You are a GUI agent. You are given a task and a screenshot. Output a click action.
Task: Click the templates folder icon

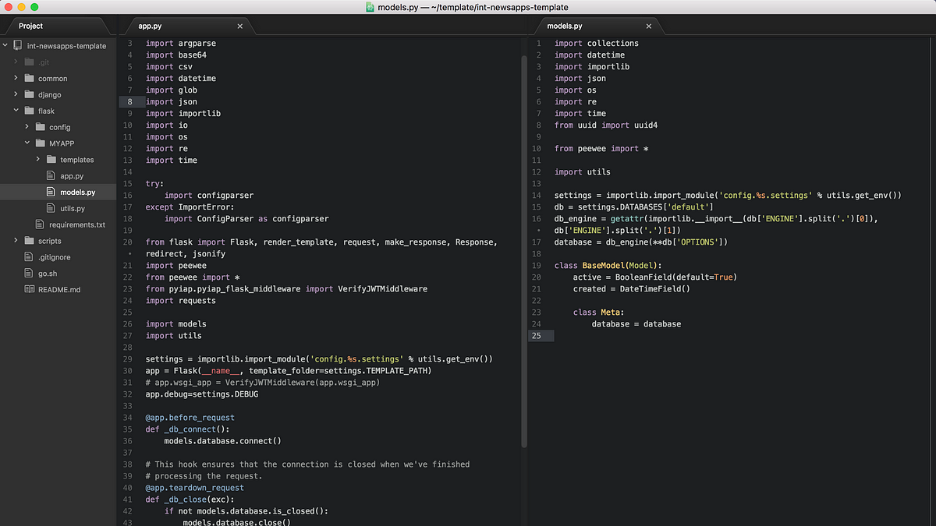pyautogui.click(x=51, y=160)
